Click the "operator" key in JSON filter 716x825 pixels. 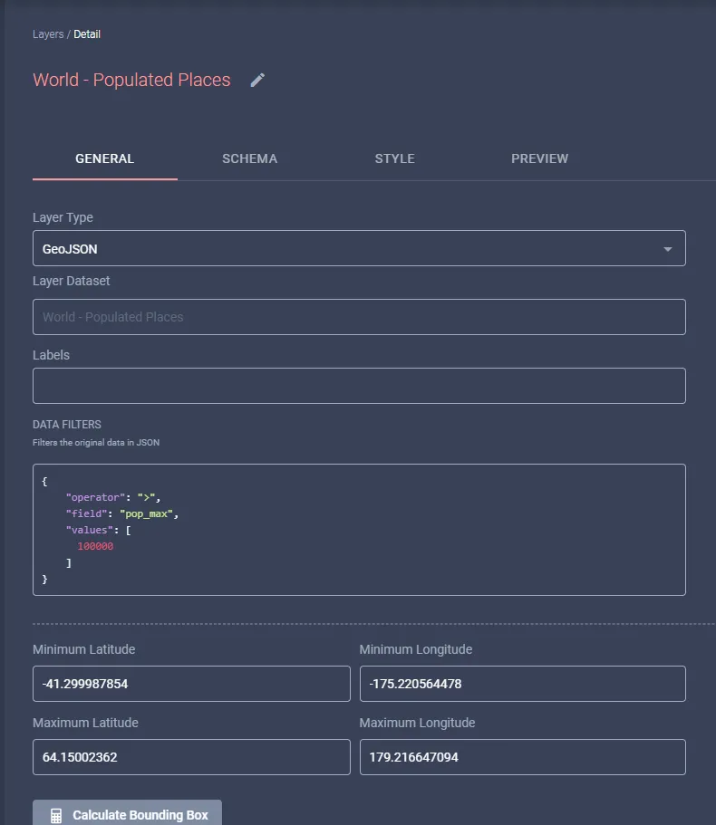click(95, 497)
